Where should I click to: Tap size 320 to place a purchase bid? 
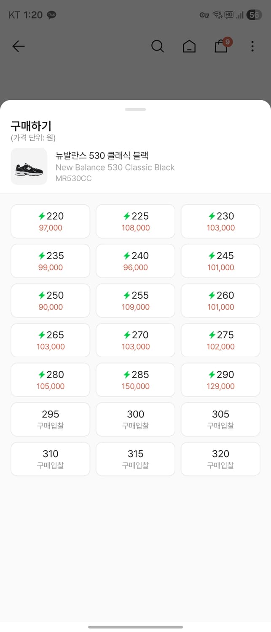[220, 459]
